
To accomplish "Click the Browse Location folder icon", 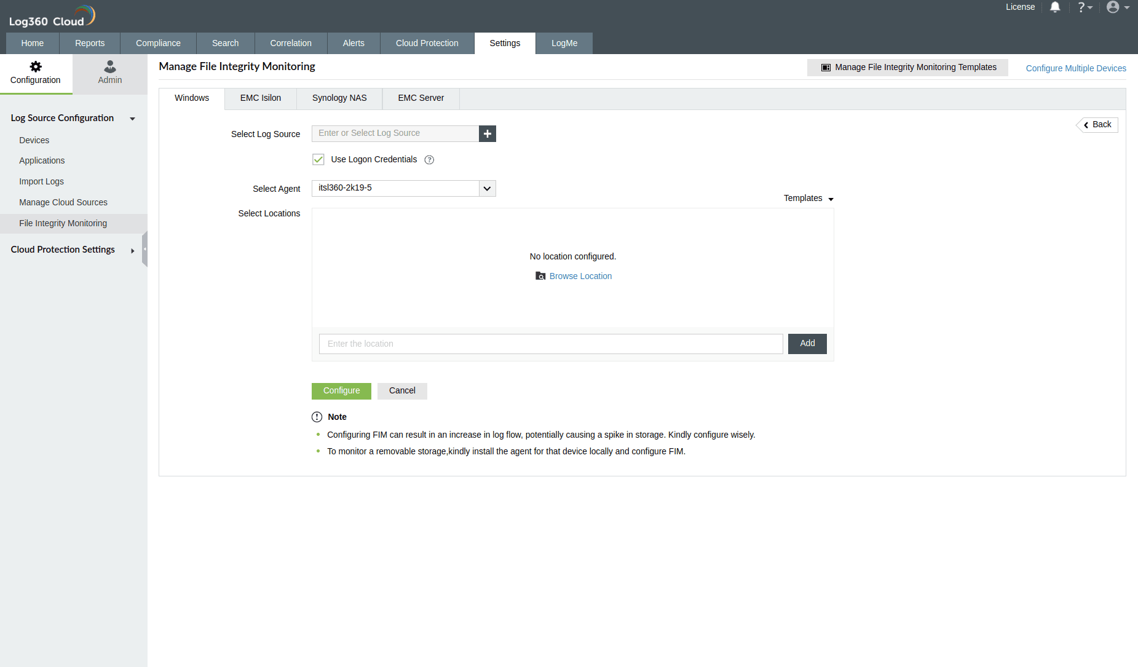I will point(540,276).
